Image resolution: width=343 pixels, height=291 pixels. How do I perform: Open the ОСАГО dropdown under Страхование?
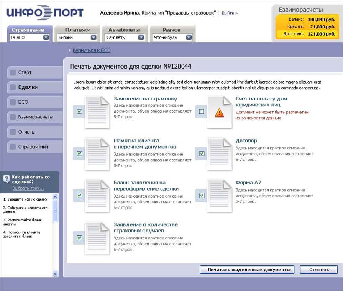[46, 37]
